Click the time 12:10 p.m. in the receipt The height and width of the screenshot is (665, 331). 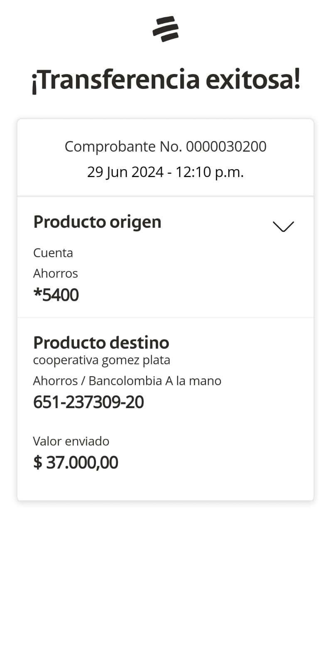209,172
